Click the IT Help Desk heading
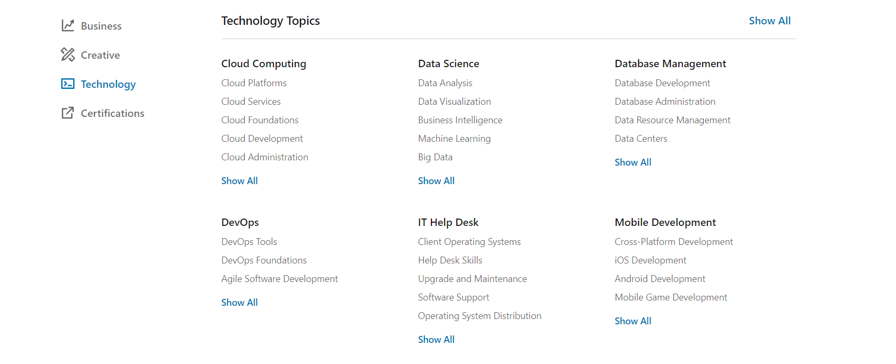Image resolution: width=896 pixels, height=364 pixels. (x=448, y=222)
